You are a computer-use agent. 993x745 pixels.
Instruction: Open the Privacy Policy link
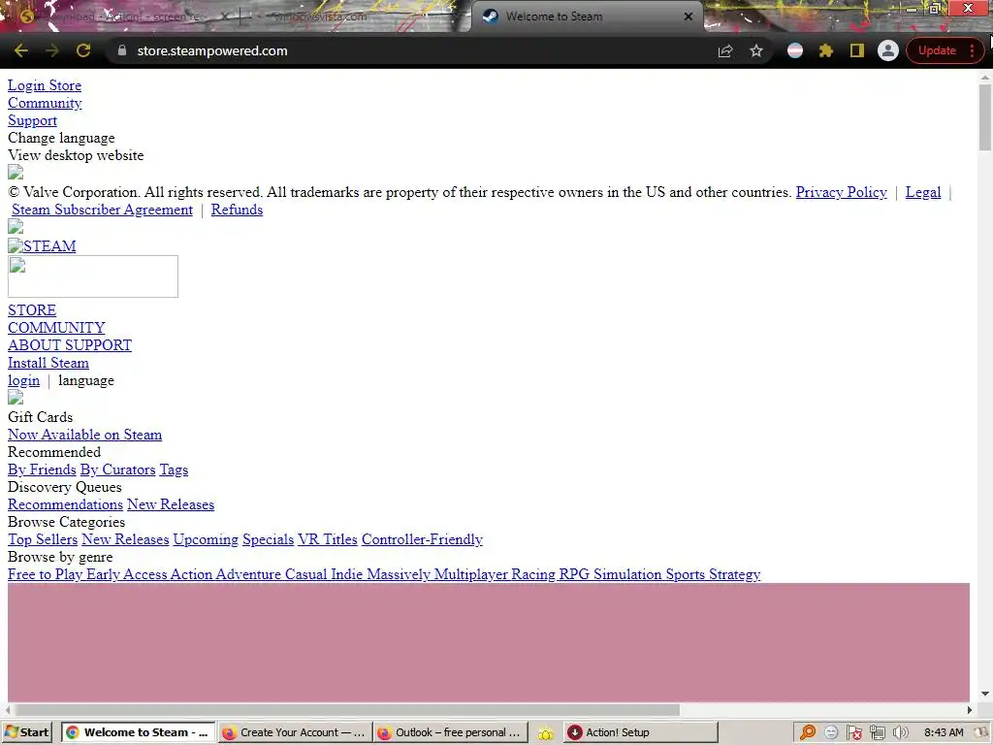pos(841,192)
